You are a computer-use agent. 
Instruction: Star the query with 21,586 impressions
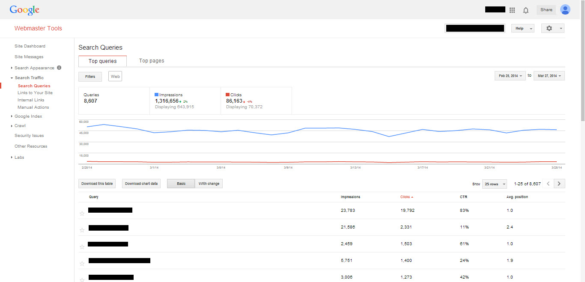pyautogui.click(x=82, y=230)
